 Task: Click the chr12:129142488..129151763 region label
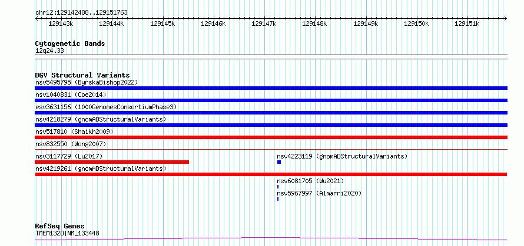pyautogui.click(x=81, y=12)
